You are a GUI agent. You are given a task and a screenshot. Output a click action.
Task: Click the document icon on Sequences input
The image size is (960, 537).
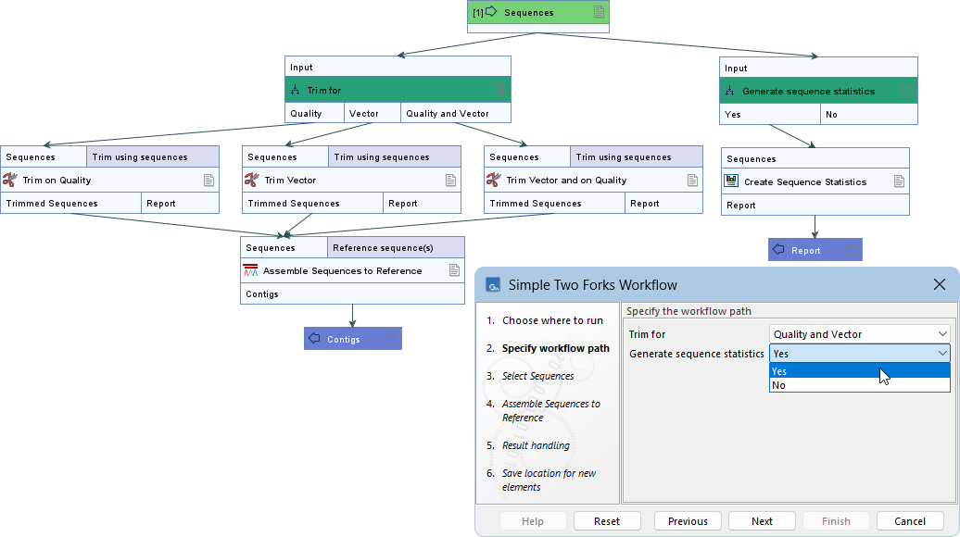(x=600, y=13)
